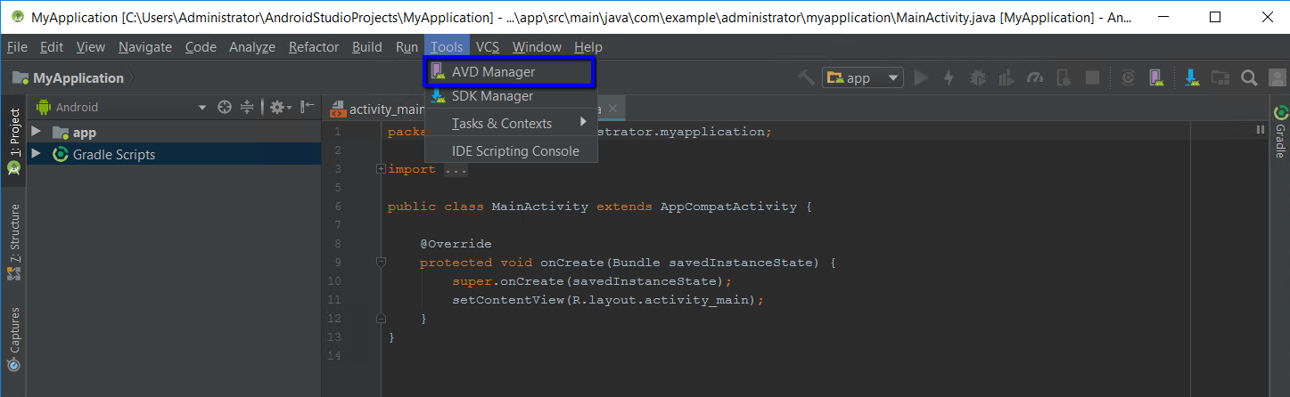Click the Profile app gauge icon
The width and height of the screenshot is (1290, 397).
[x=1035, y=77]
